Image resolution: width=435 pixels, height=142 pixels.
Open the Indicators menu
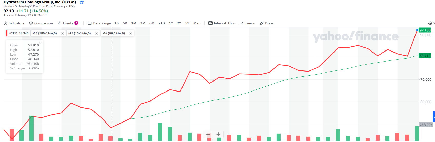14,23
